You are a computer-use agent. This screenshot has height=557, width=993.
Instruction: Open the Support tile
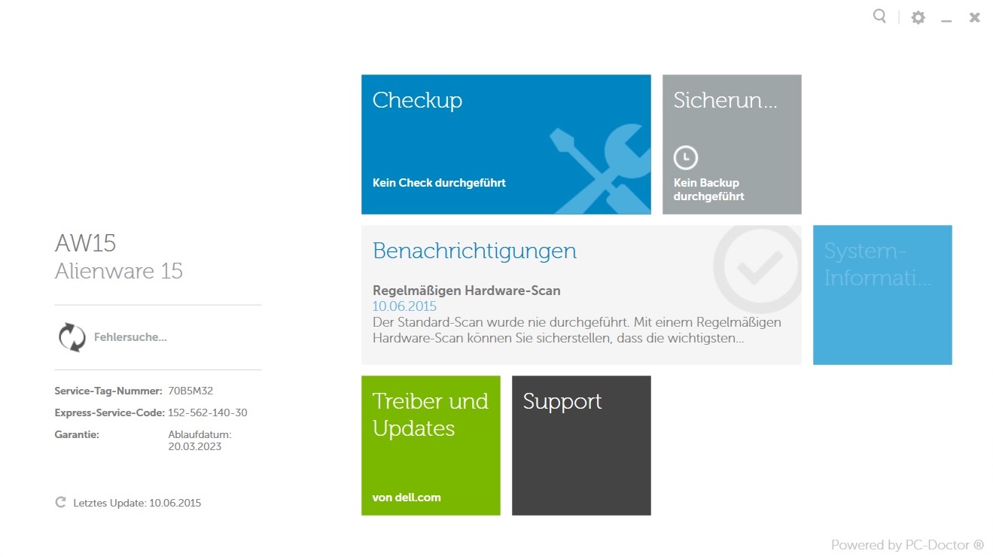(581, 446)
